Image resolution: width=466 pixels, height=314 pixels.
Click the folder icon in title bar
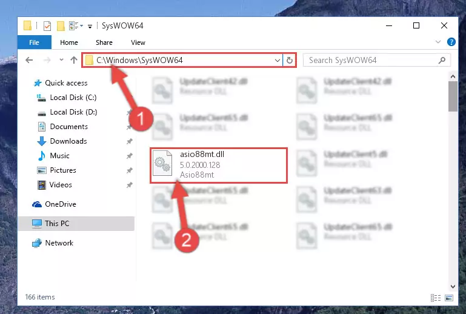click(x=27, y=26)
